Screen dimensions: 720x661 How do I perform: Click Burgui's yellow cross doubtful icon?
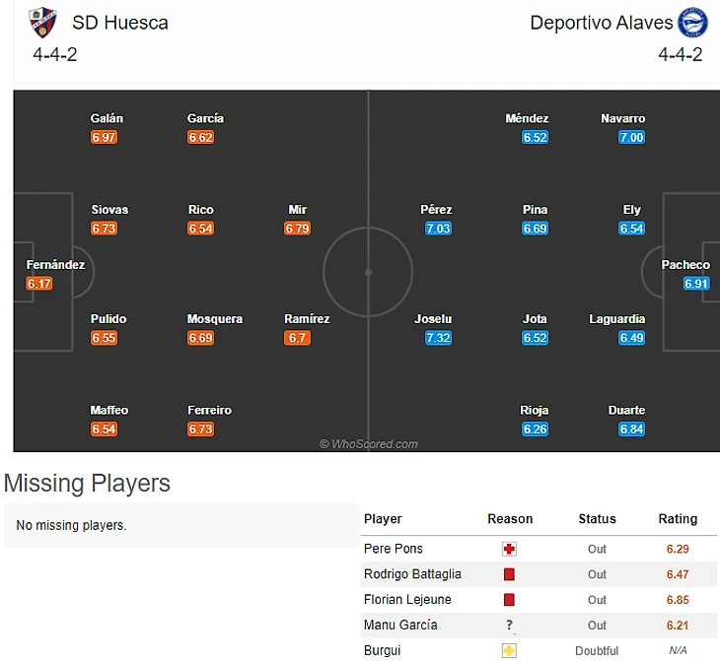[x=509, y=651]
